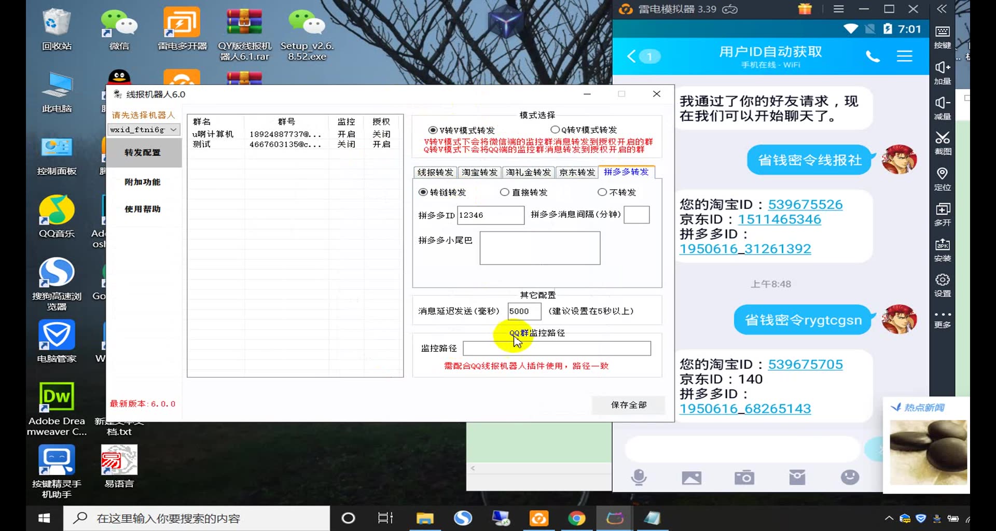Open the 拼多多转发 tab
Screen dimensions: 996x531
626,172
